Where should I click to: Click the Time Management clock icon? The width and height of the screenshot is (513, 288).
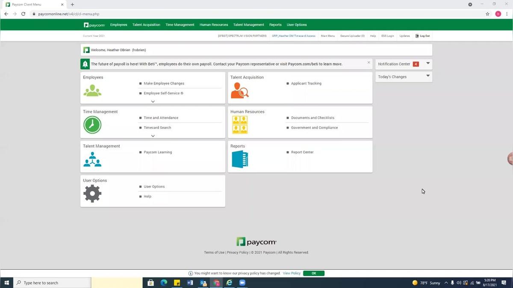(92, 125)
